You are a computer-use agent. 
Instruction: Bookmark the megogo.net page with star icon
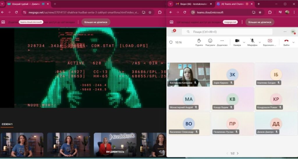pyautogui.click(x=150, y=12)
